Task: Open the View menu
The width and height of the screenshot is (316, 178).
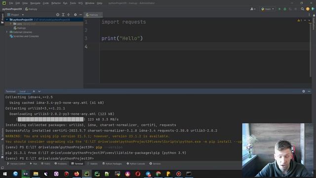Action: [25, 3]
